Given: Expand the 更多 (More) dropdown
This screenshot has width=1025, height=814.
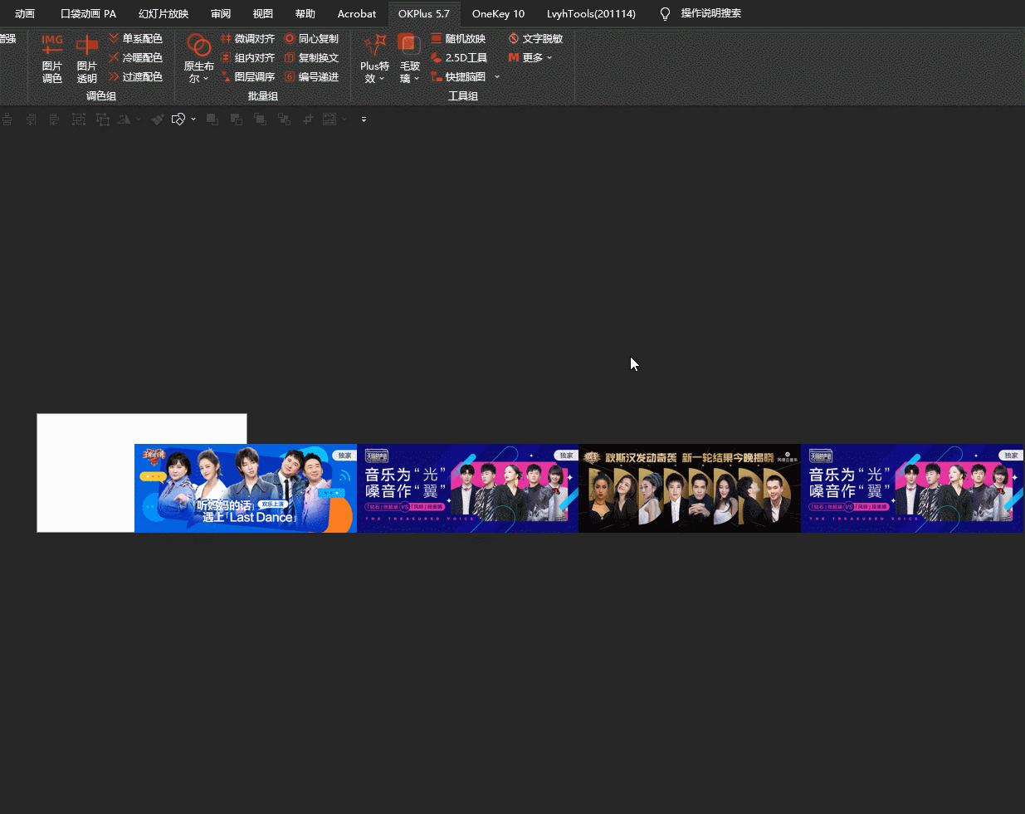Looking at the screenshot, I should [549, 57].
